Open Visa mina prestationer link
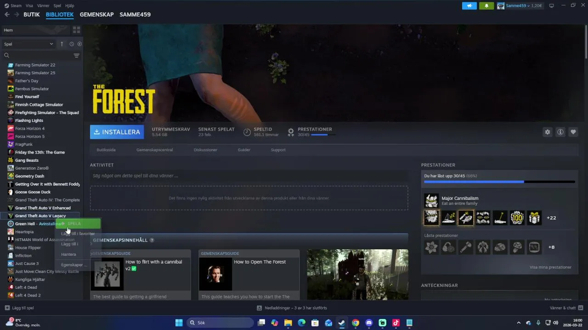This screenshot has width=588, height=330. (x=550, y=267)
